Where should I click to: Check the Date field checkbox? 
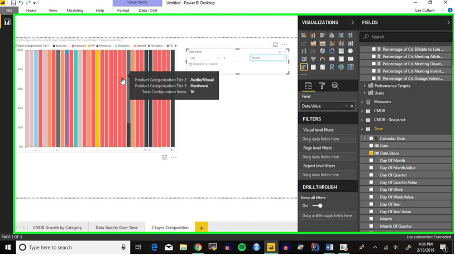pos(371,146)
